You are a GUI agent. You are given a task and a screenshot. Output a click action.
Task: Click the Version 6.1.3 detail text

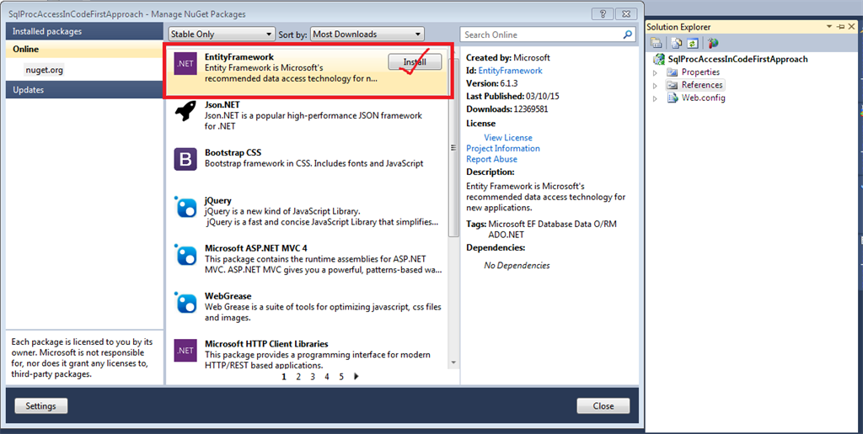(490, 83)
